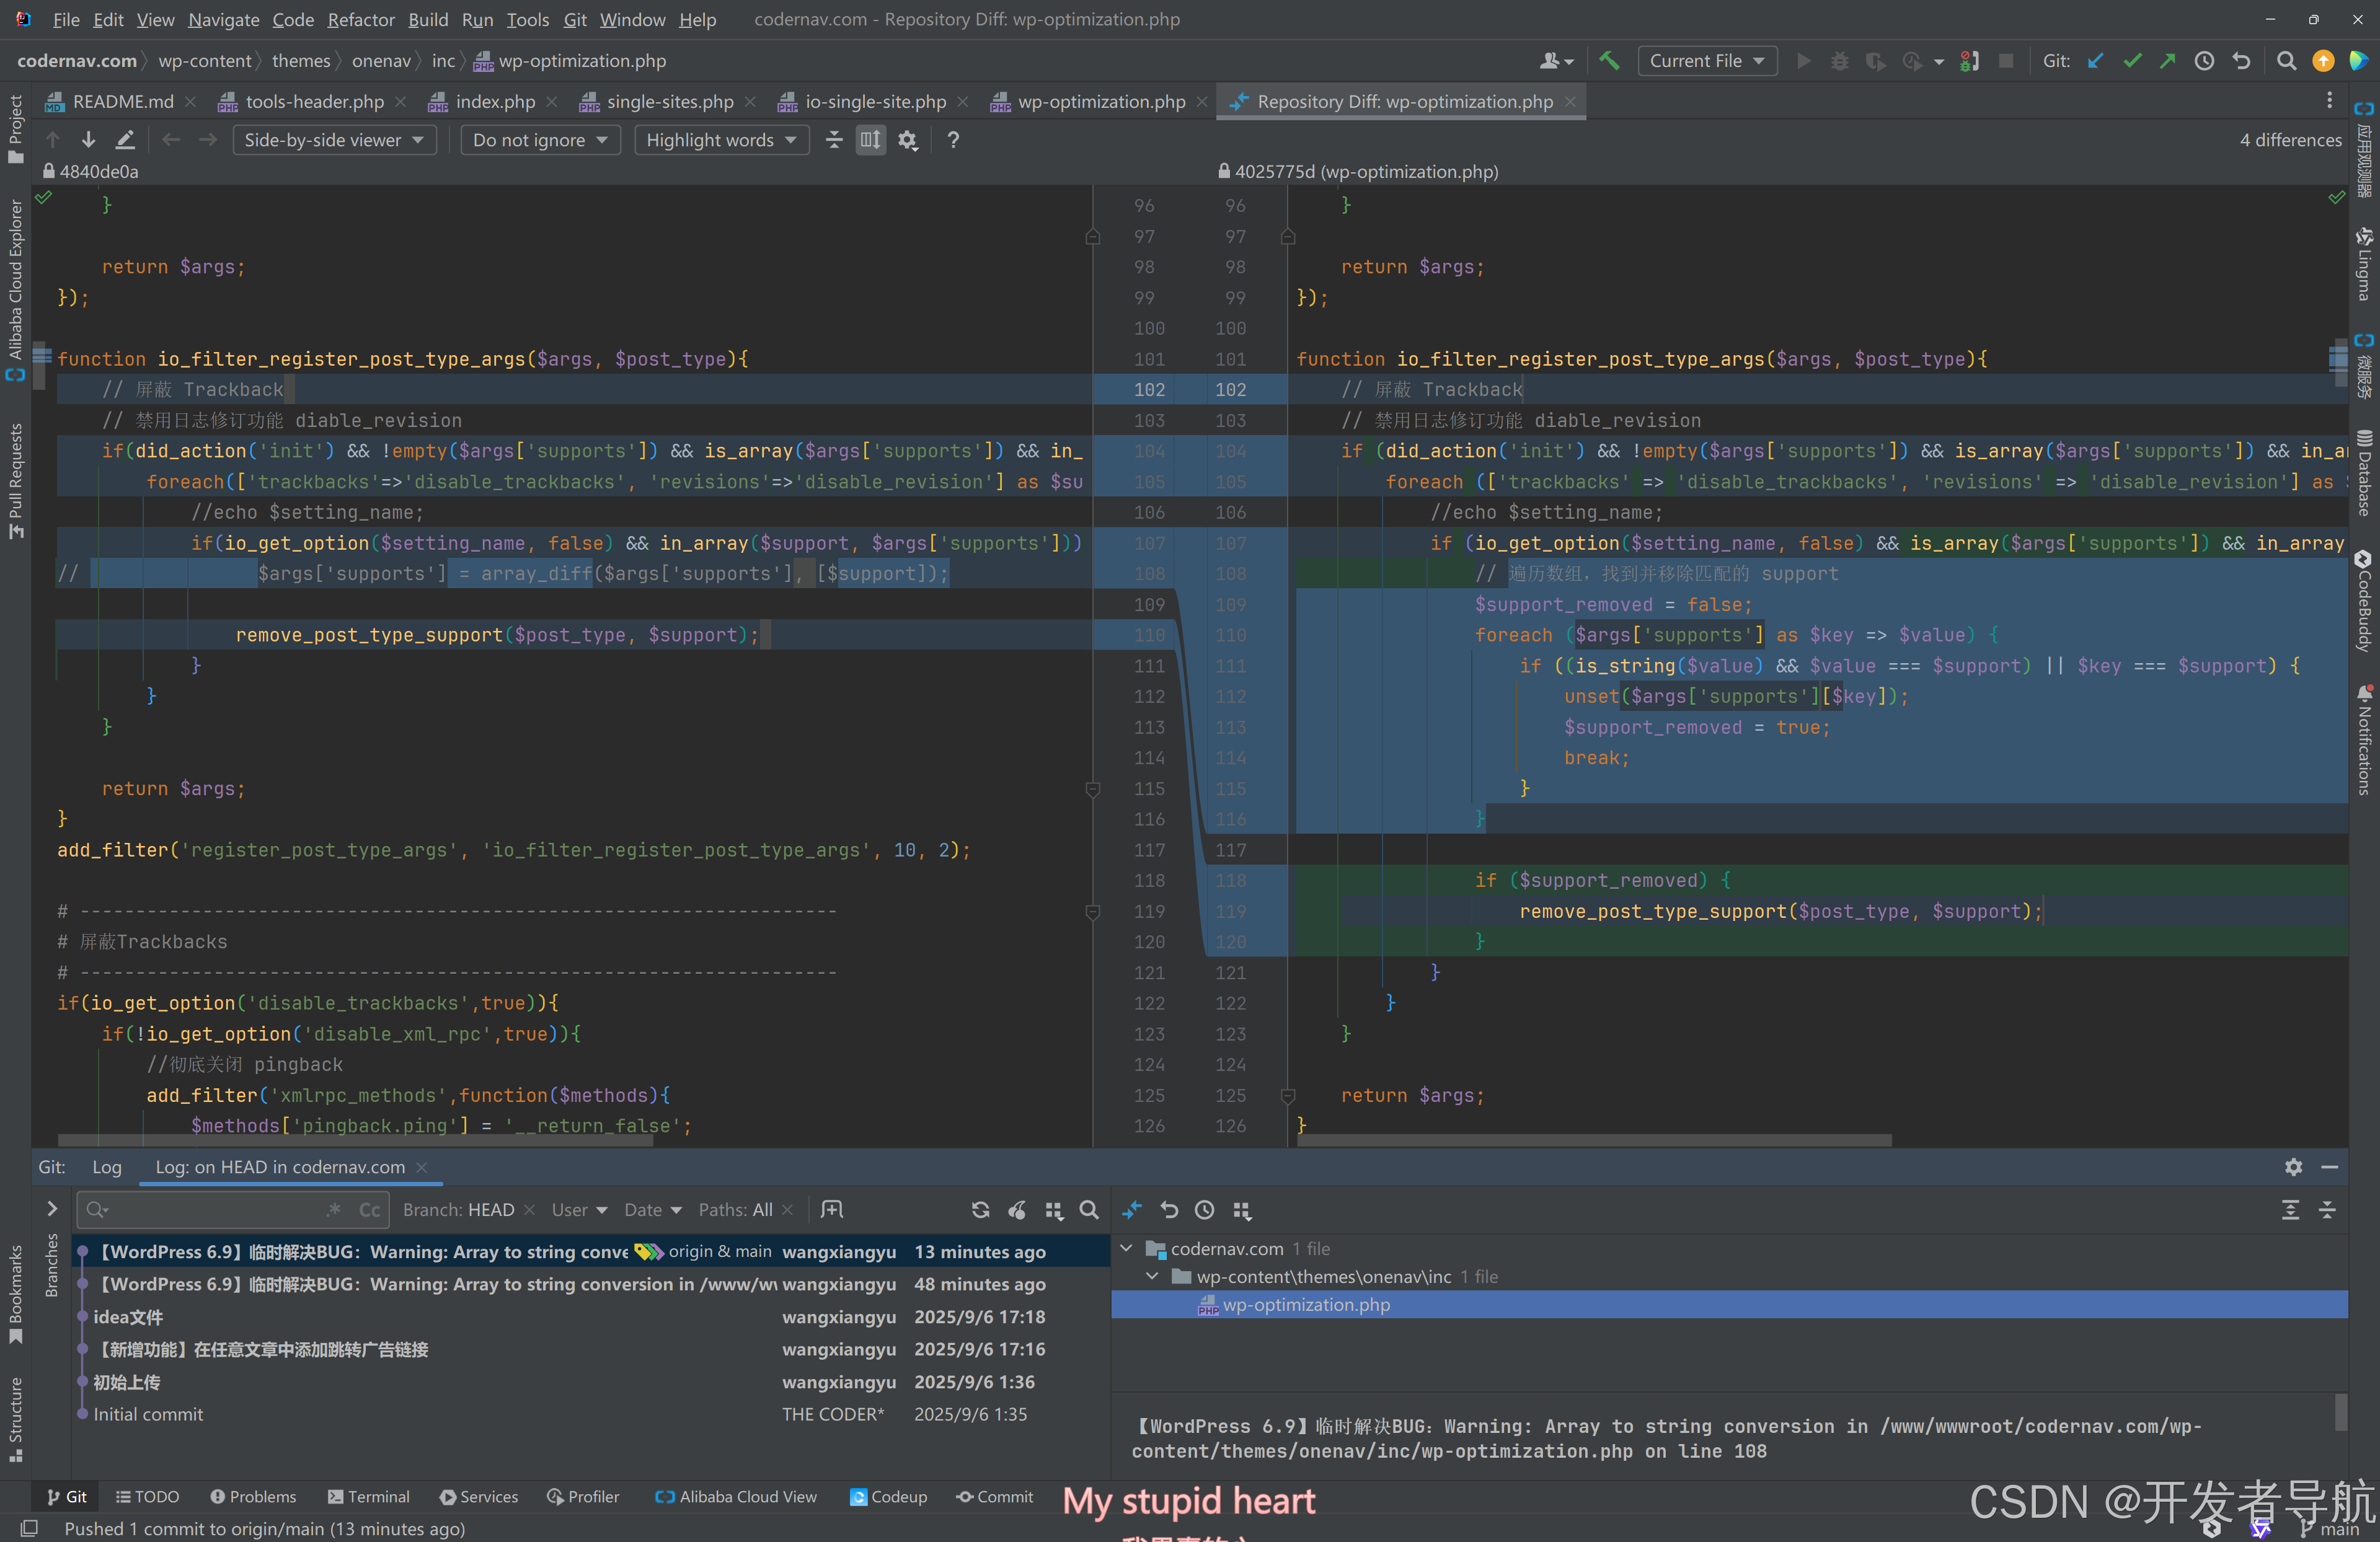Jump to next difference arrow
Screen dimensions: 2380x1542
(x=89, y=140)
